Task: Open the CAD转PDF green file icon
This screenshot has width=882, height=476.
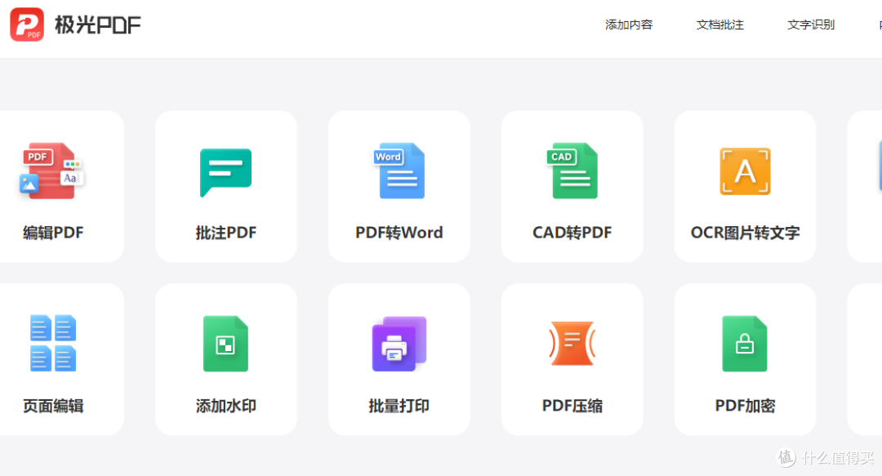Action: tap(572, 171)
